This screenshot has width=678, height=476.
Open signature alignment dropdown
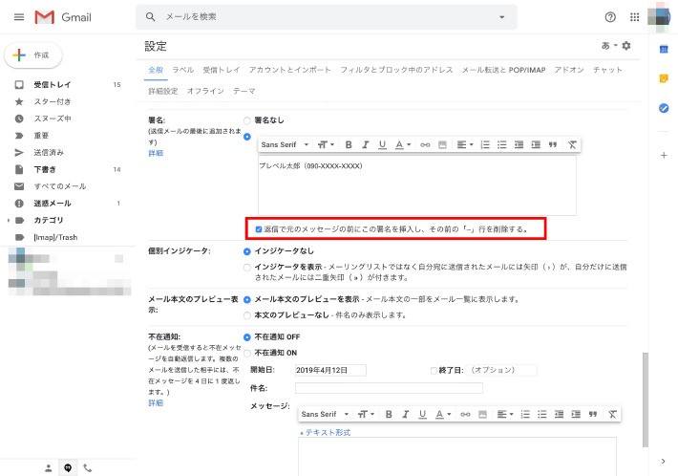coord(465,144)
